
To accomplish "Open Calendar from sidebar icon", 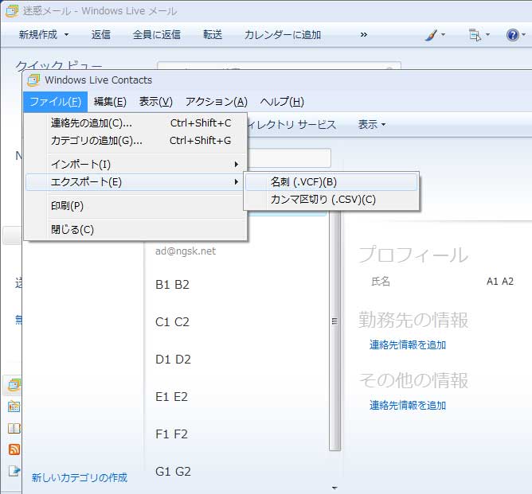I will 14,407.
